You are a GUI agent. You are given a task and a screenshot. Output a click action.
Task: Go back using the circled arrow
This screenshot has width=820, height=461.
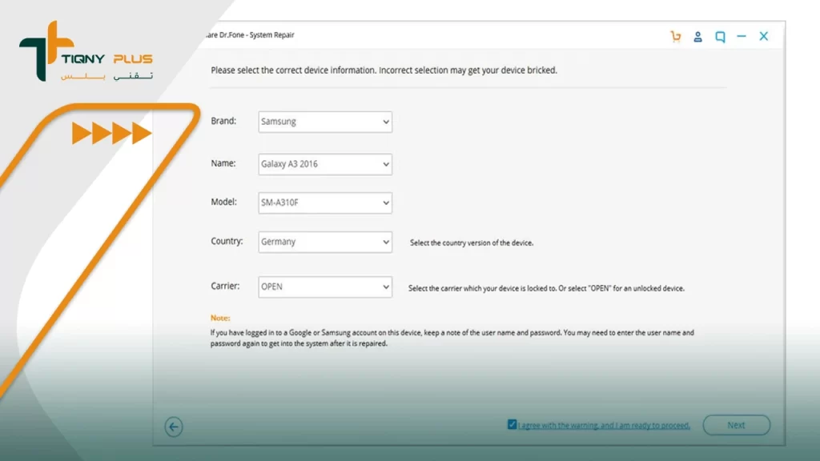[x=174, y=427]
